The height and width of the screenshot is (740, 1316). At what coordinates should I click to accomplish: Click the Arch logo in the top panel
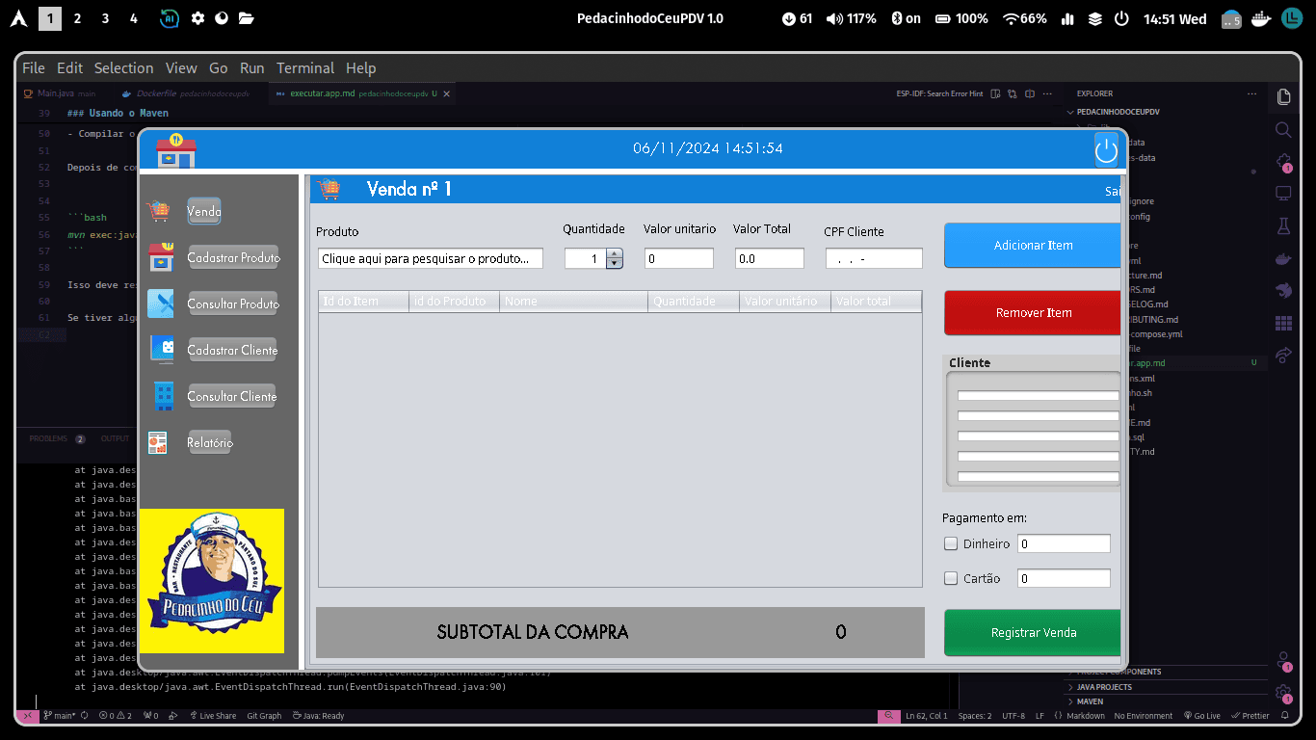click(17, 18)
